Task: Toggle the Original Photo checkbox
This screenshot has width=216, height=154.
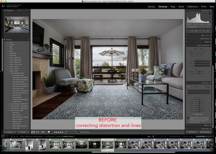Action: 187,27
